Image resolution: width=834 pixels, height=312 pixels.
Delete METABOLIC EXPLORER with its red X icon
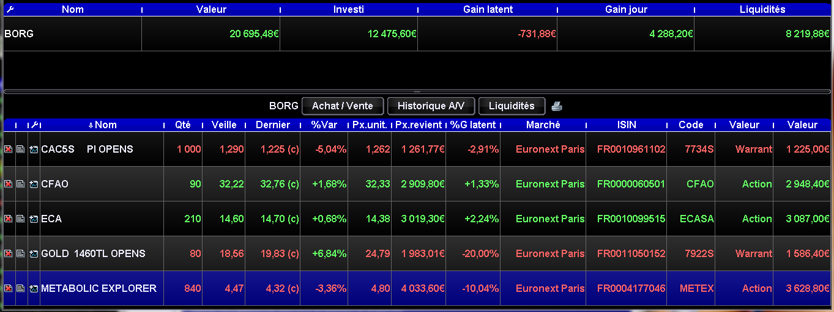coord(9,289)
